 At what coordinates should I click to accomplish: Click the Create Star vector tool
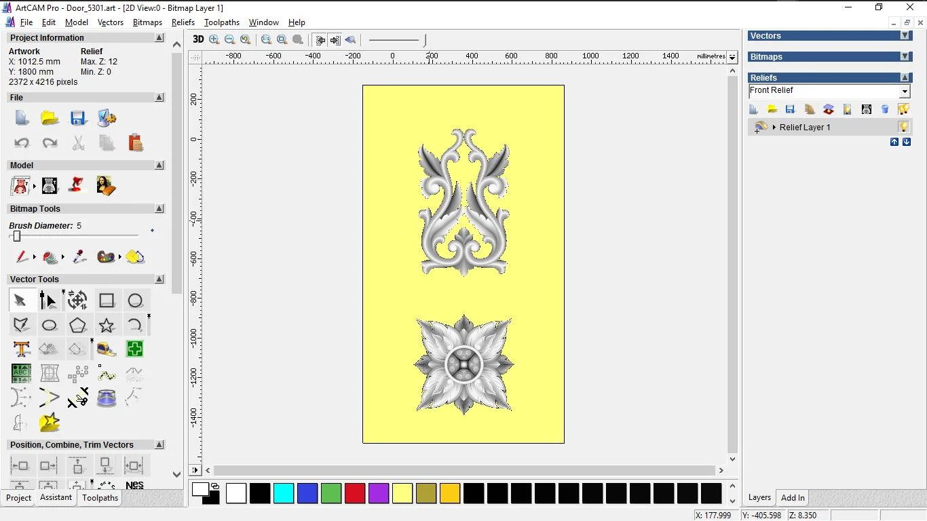coord(107,326)
